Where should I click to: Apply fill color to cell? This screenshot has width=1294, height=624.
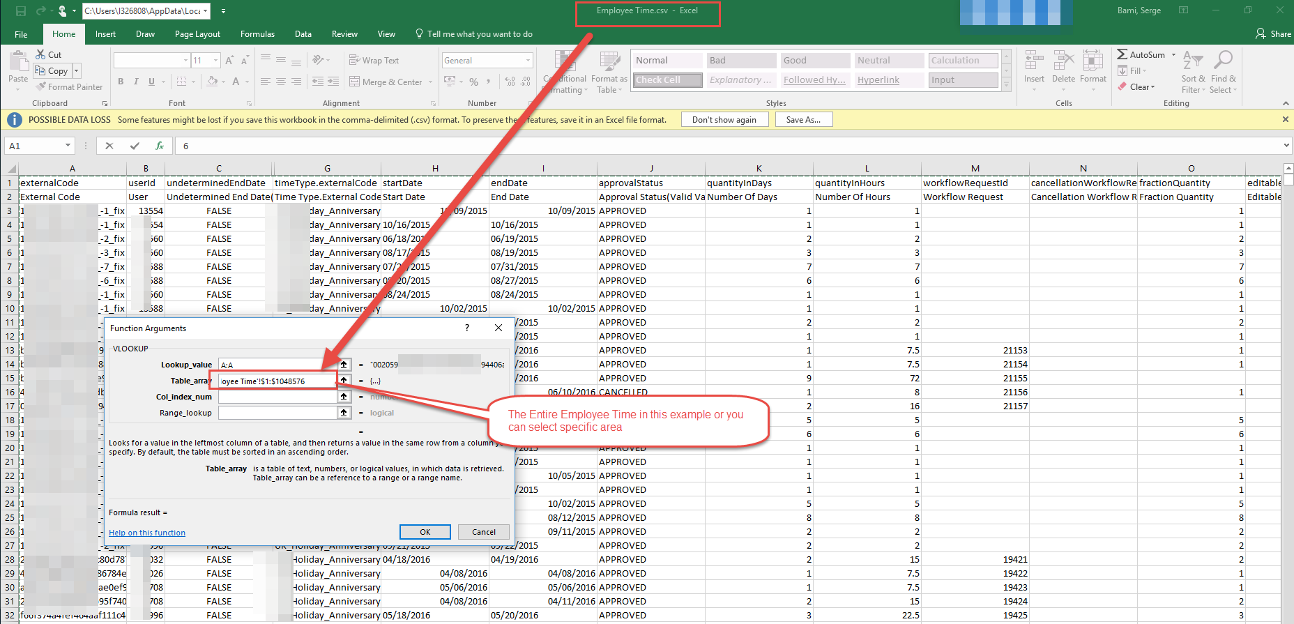pyautogui.click(x=212, y=82)
